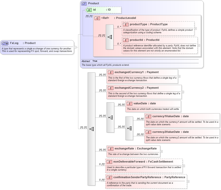Select the E icon of nonDeliverableForward

tap(109, 162)
